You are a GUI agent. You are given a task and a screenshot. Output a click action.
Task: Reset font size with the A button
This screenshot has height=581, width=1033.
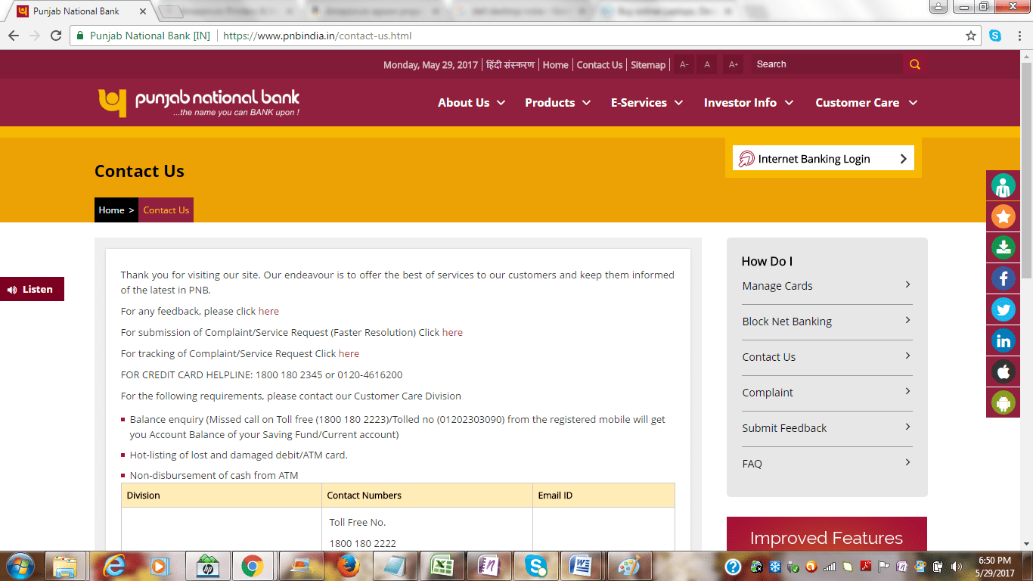707,64
